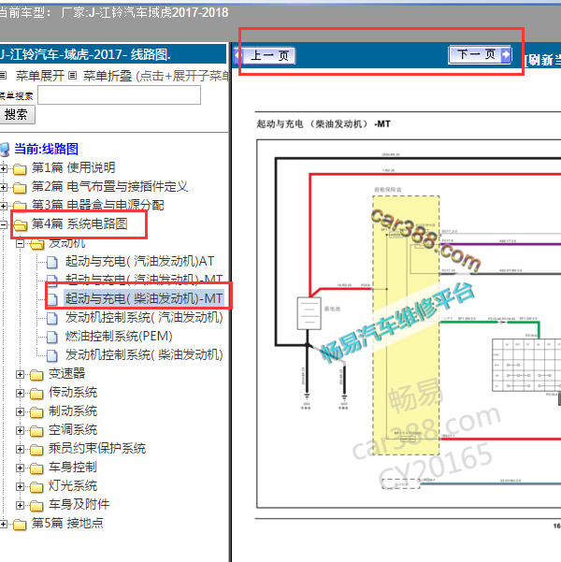561x562 pixels.
Task: Click the 传动系统 folder icon
Action: (x=36, y=393)
